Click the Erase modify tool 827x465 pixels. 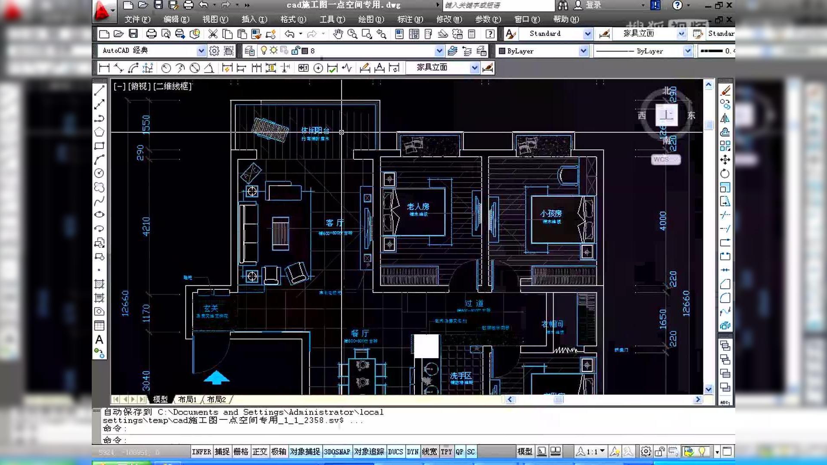pyautogui.click(x=725, y=90)
